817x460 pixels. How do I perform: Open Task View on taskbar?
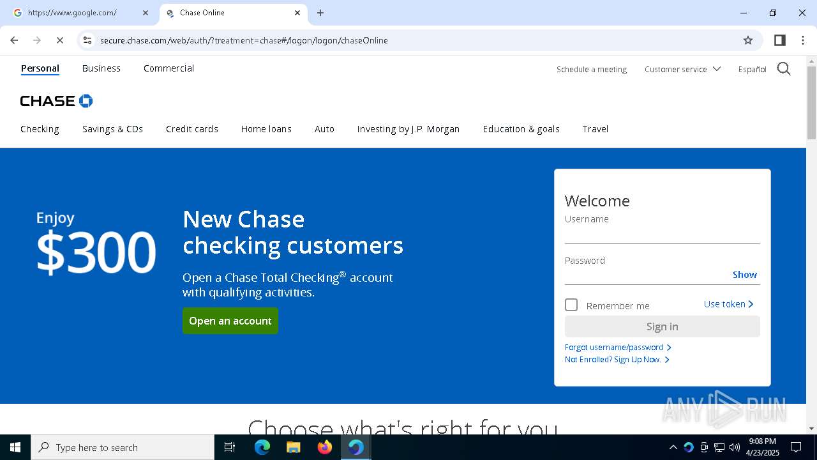point(230,447)
